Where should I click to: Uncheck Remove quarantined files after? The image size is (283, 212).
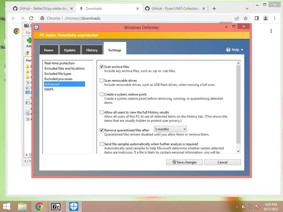point(102,130)
